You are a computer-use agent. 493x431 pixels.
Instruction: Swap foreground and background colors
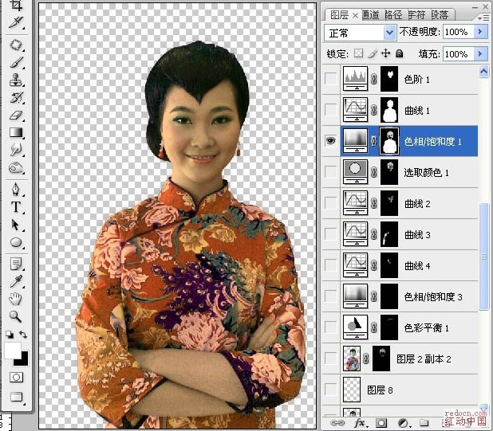coord(23,335)
